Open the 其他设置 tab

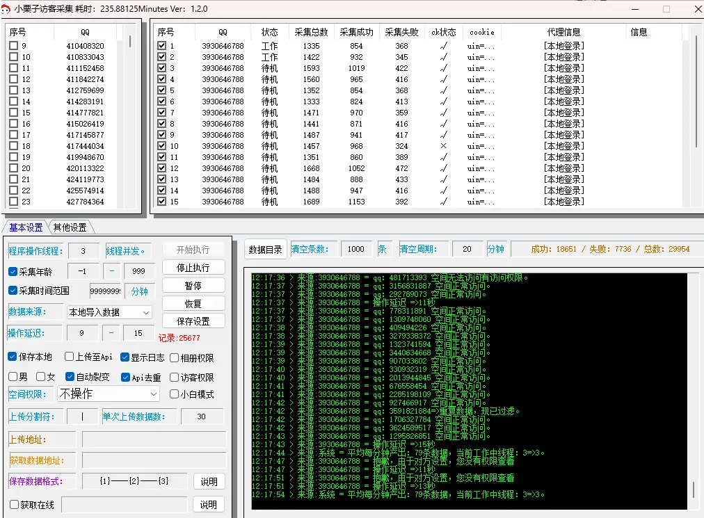[70, 227]
